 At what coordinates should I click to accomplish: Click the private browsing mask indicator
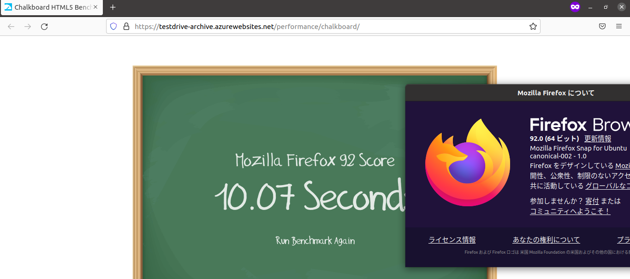pos(575,7)
